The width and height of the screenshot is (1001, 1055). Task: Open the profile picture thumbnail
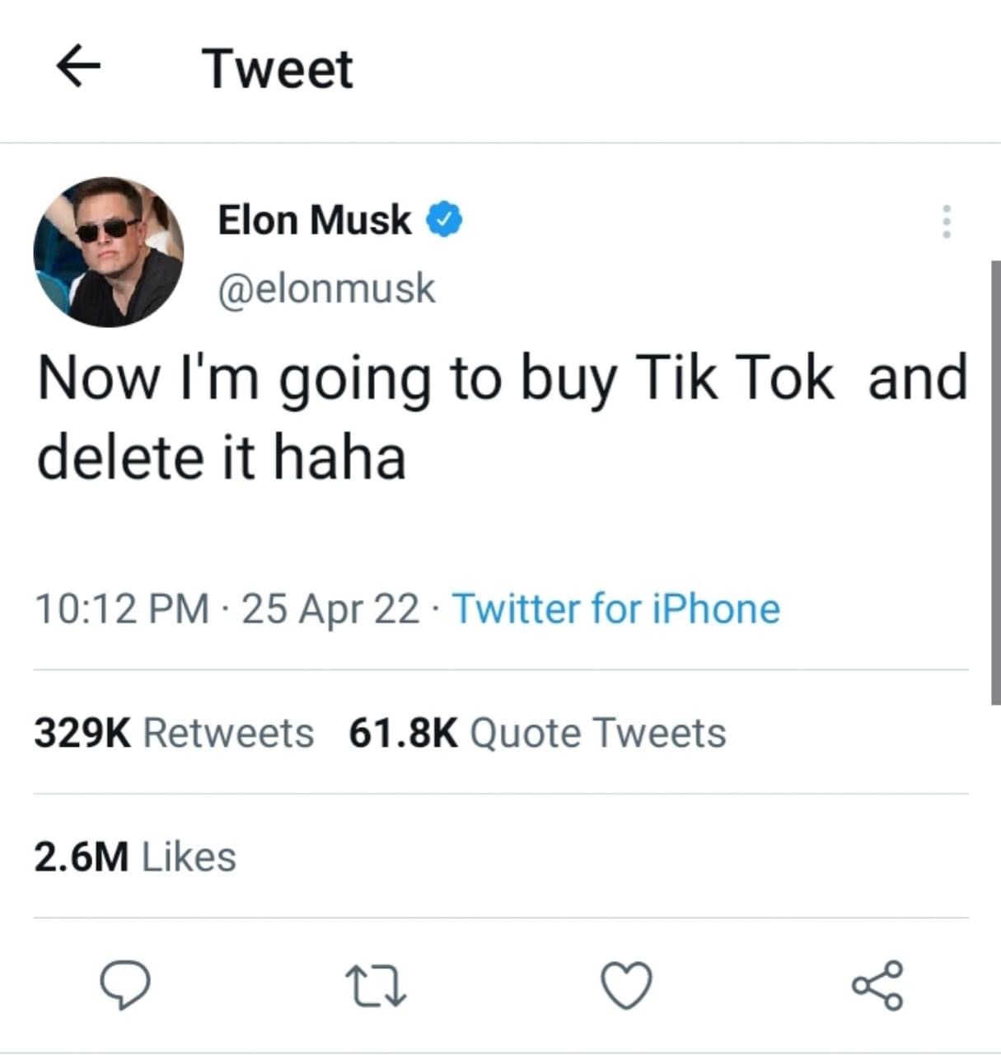pyautogui.click(x=109, y=251)
